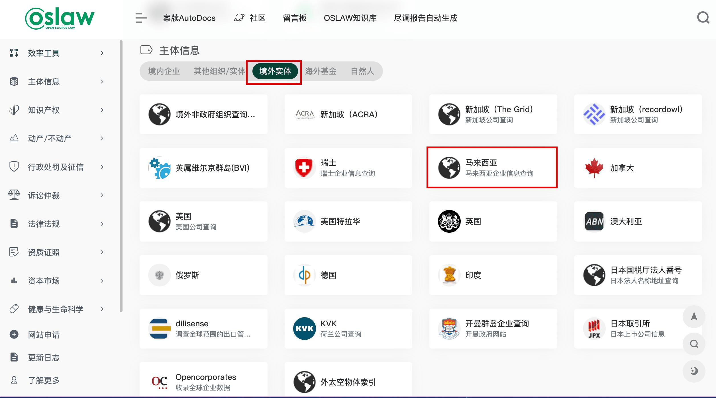Expand 资本市场 chevron arrow
The width and height of the screenshot is (716, 398).
(x=102, y=281)
